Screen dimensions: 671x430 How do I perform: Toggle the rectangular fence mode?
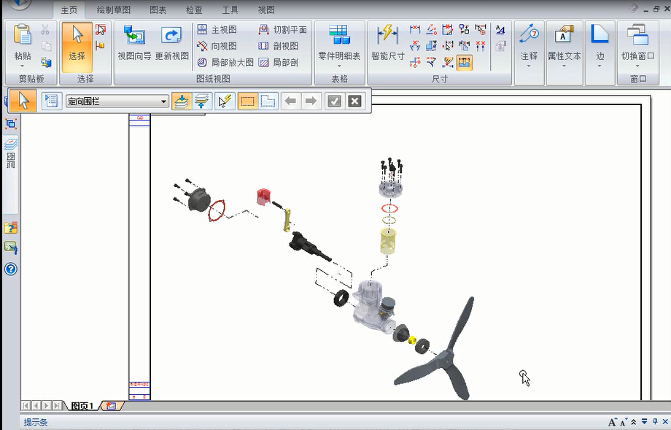pos(247,101)
